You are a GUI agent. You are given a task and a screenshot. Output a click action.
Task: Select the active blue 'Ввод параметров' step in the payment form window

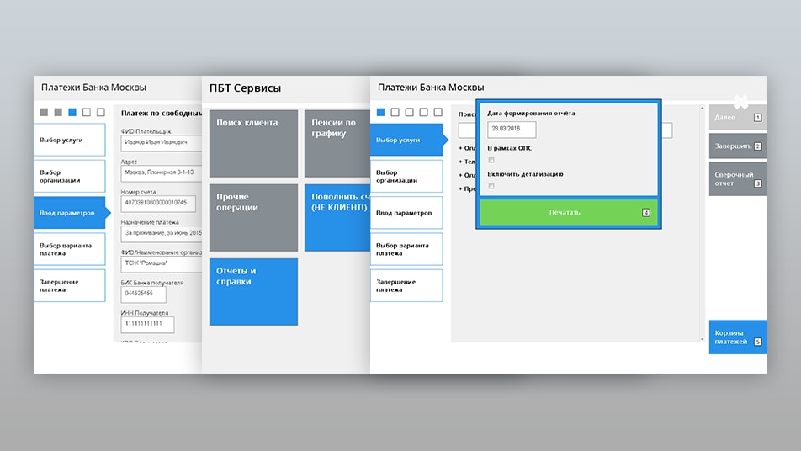[70, 213]
